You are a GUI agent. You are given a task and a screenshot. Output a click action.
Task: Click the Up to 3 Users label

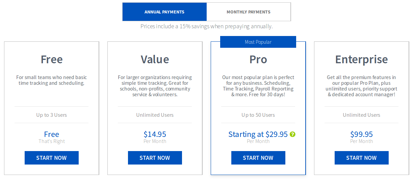(x=52, y=115)
